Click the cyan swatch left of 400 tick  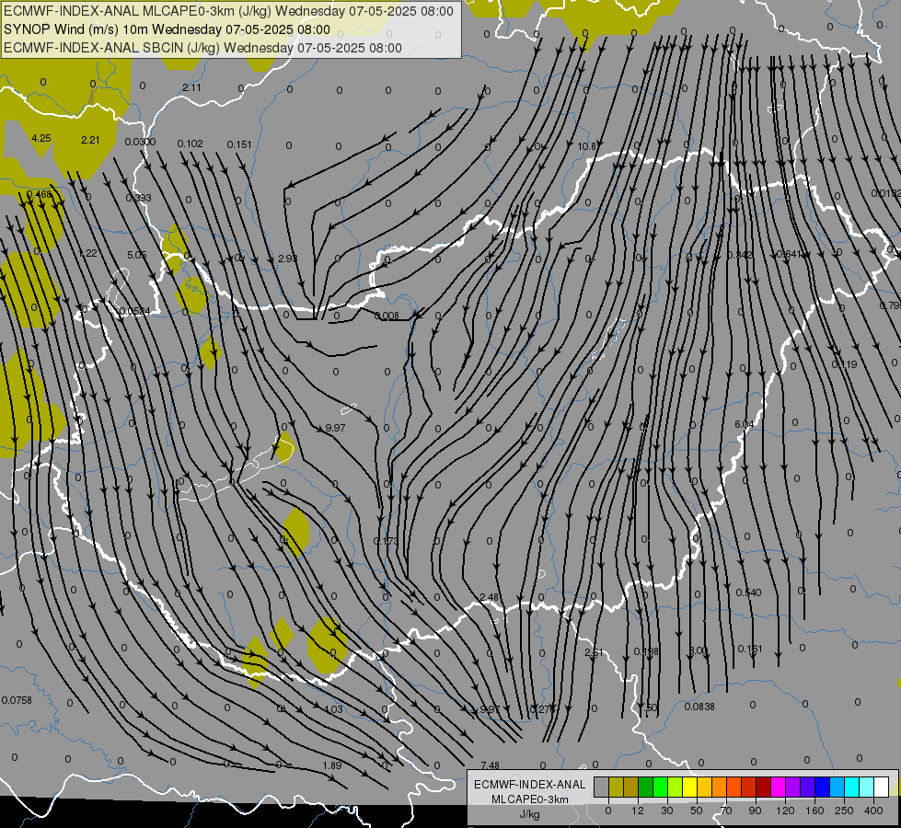[853, 787]
